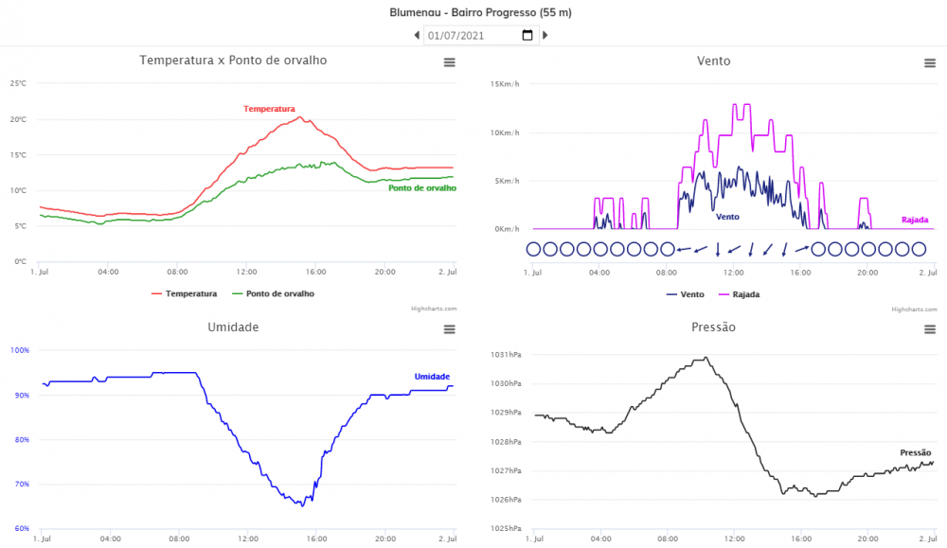Go to previous day arrow

pos(417,36)
